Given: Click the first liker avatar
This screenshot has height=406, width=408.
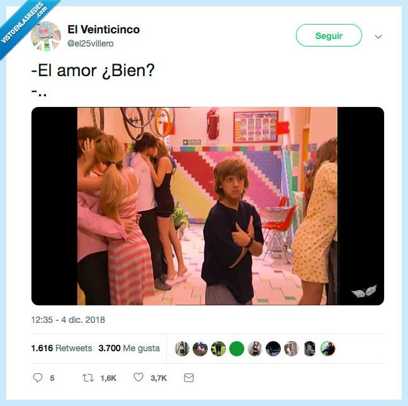Looking at the screenshot, I should [x=182, y=349].
